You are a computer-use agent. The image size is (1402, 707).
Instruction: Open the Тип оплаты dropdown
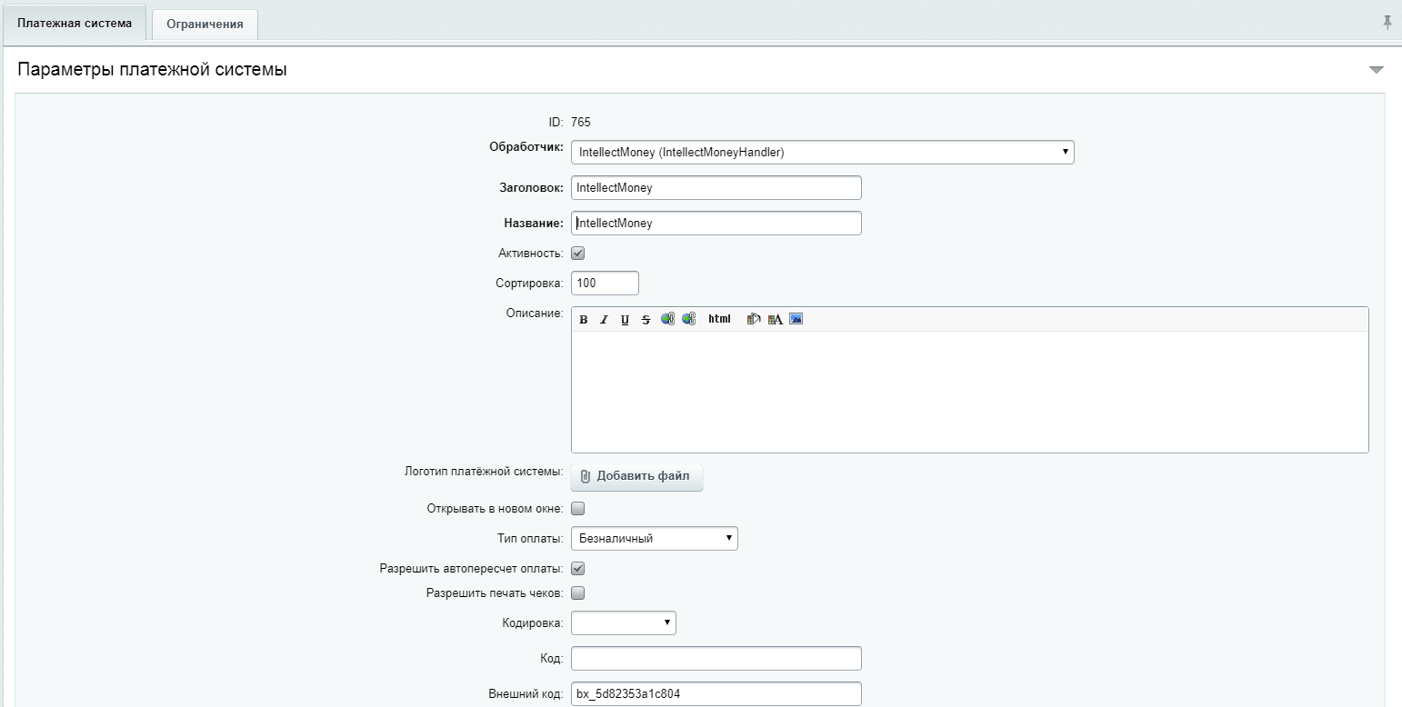coord(654,539)
